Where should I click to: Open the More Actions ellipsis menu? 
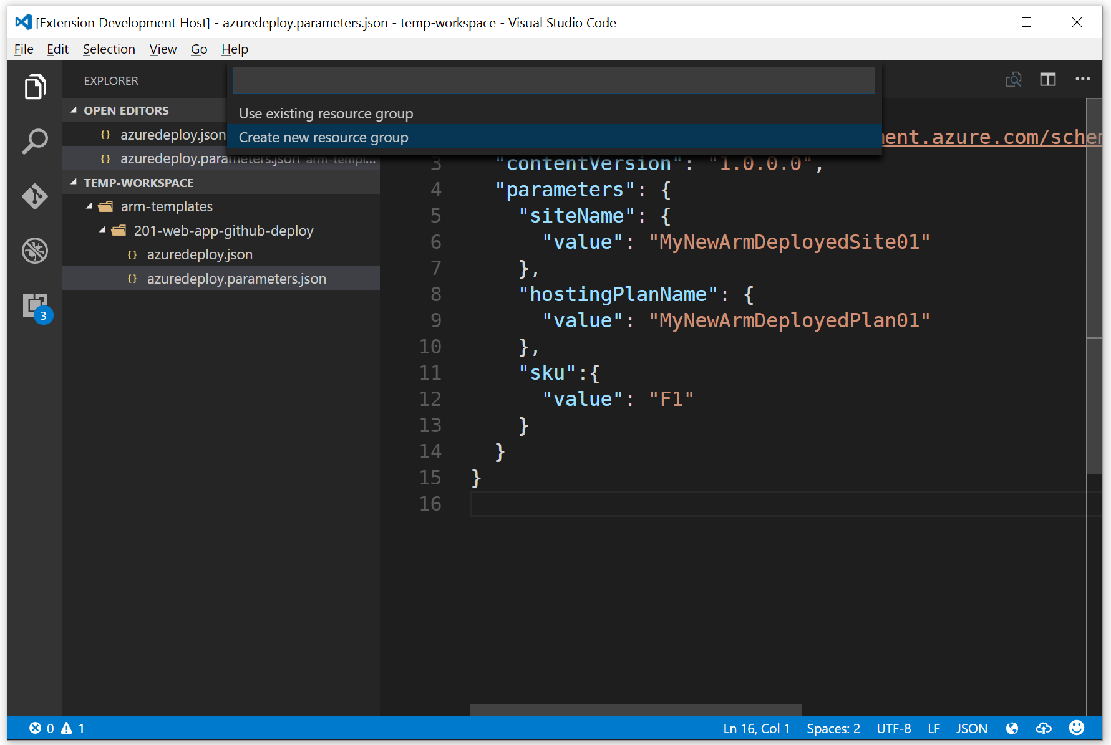tap(1083, 79)
